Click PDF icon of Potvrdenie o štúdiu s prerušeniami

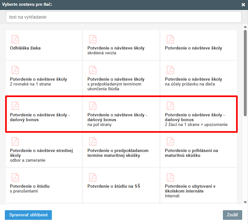click(15, 177)
